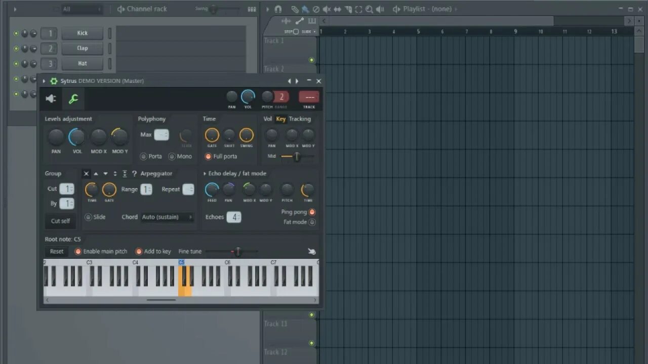Switch to the Vol tracking tab

pos(268,119)
